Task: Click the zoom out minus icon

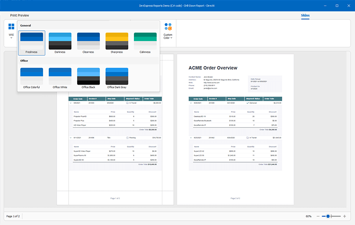Action: tap(317, 216)
